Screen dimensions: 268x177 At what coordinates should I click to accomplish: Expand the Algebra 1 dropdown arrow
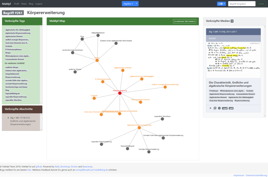point(137,4)
